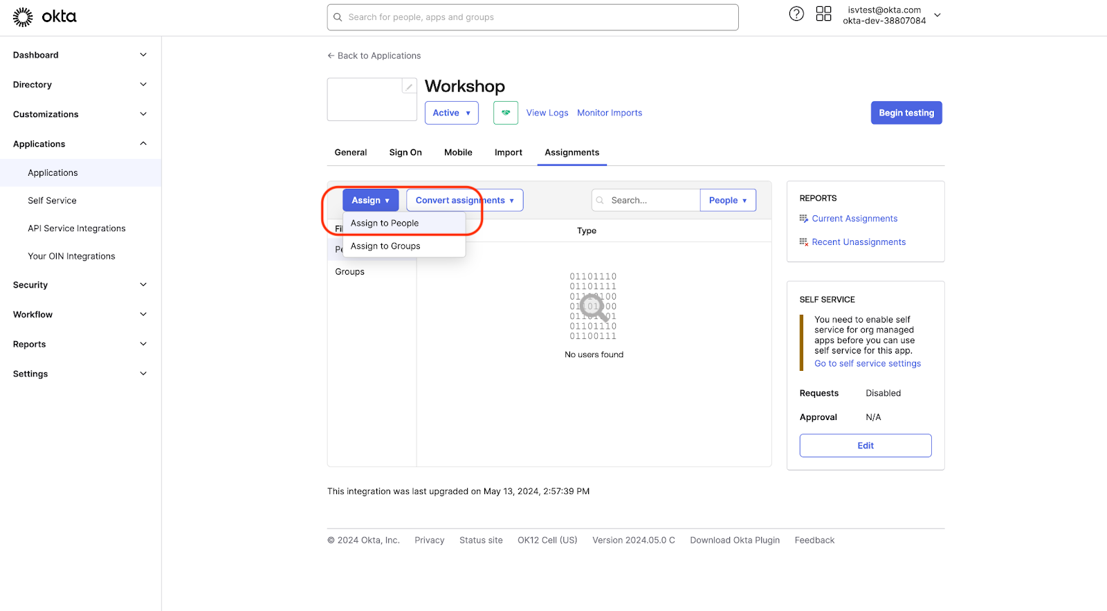Collapse the Applications sidebar section
The height and width of the screenshot is (611, 1107).
(80, 144)
